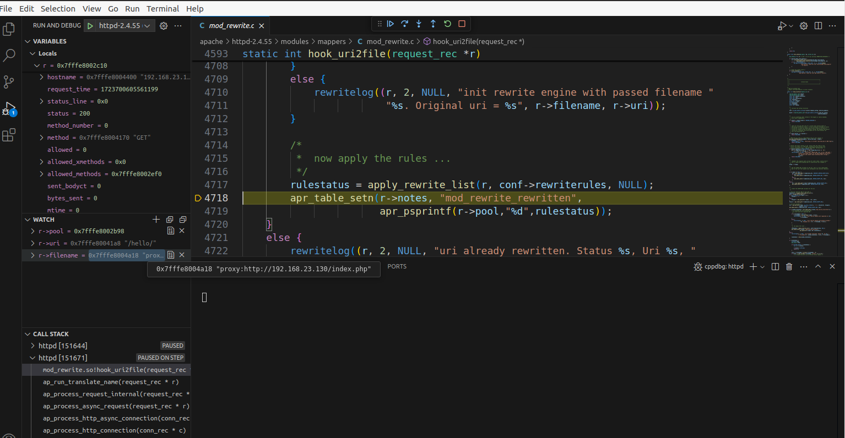
Task: Remove the r->filename watch expression
Action: (182, 255)
